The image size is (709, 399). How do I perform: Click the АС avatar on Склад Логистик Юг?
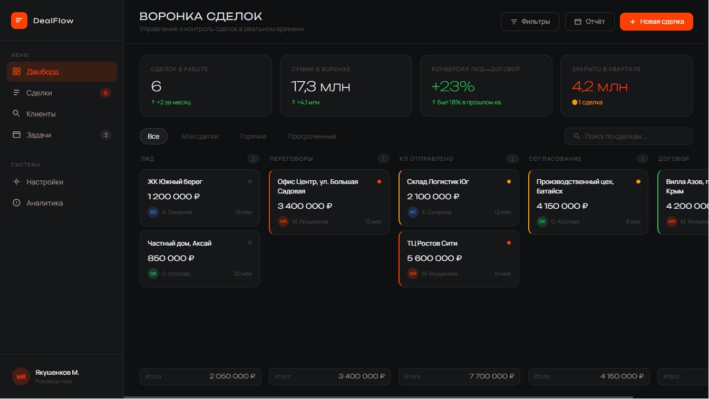pyautogui.click(x=413, y=212)
